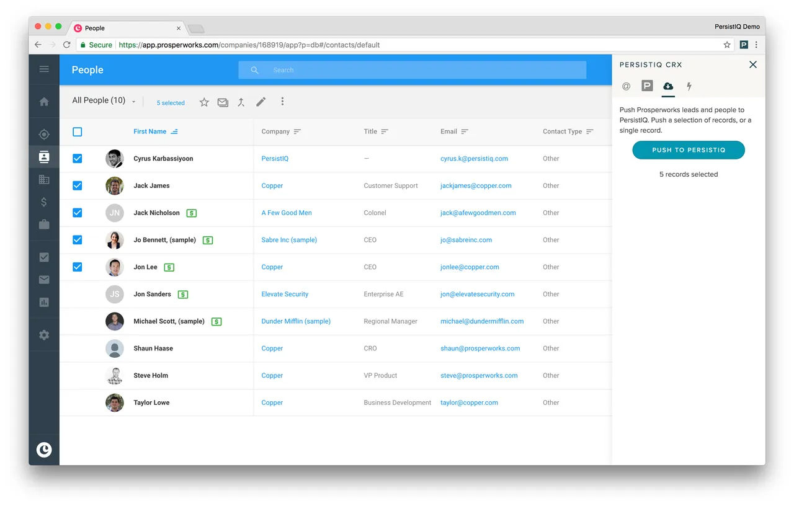Viewport: 794px width, 506px height.
Task: Reload the page in browser
Action: (67, 45)
